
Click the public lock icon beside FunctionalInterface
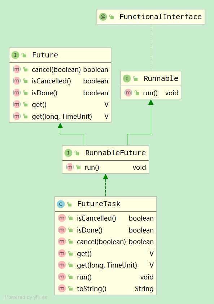pyautogui.click(x=112, y=17)
